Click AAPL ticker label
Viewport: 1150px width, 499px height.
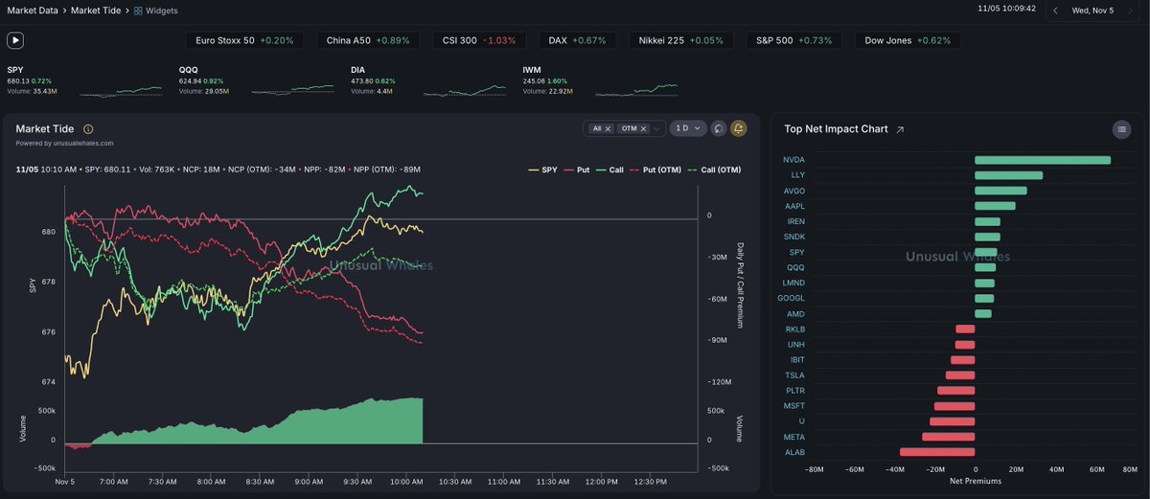pos(794,206)
